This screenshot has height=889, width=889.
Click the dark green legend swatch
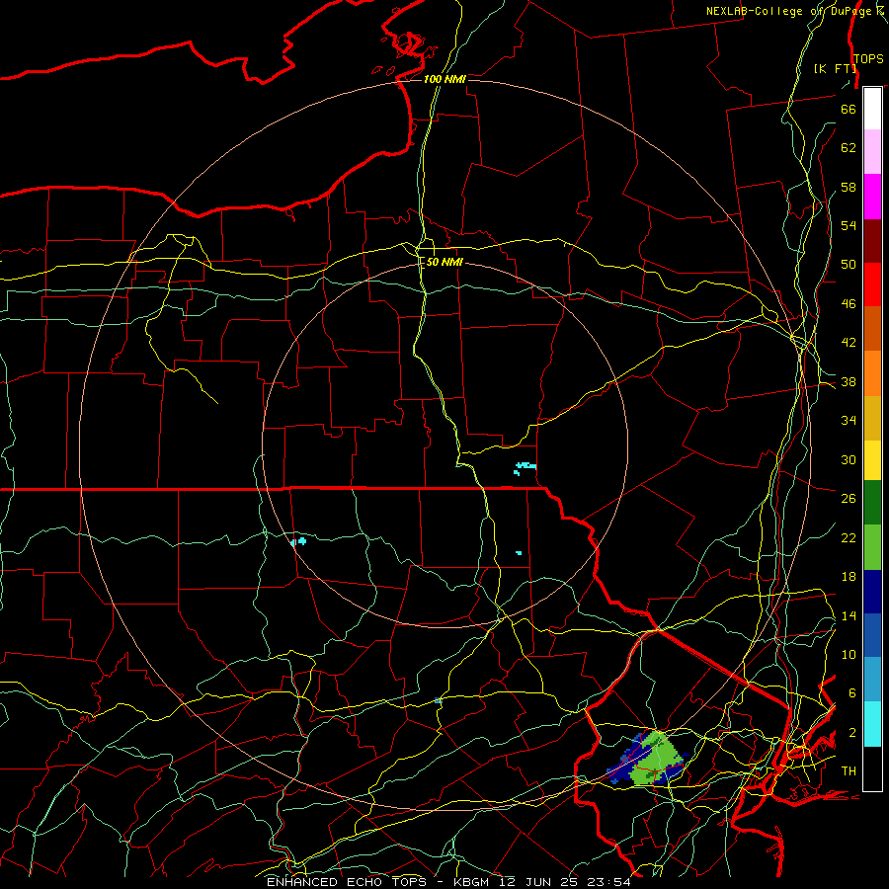click(x=872, y=503)
